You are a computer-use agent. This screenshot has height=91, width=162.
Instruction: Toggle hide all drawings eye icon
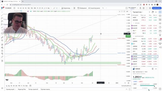[2, 54]
